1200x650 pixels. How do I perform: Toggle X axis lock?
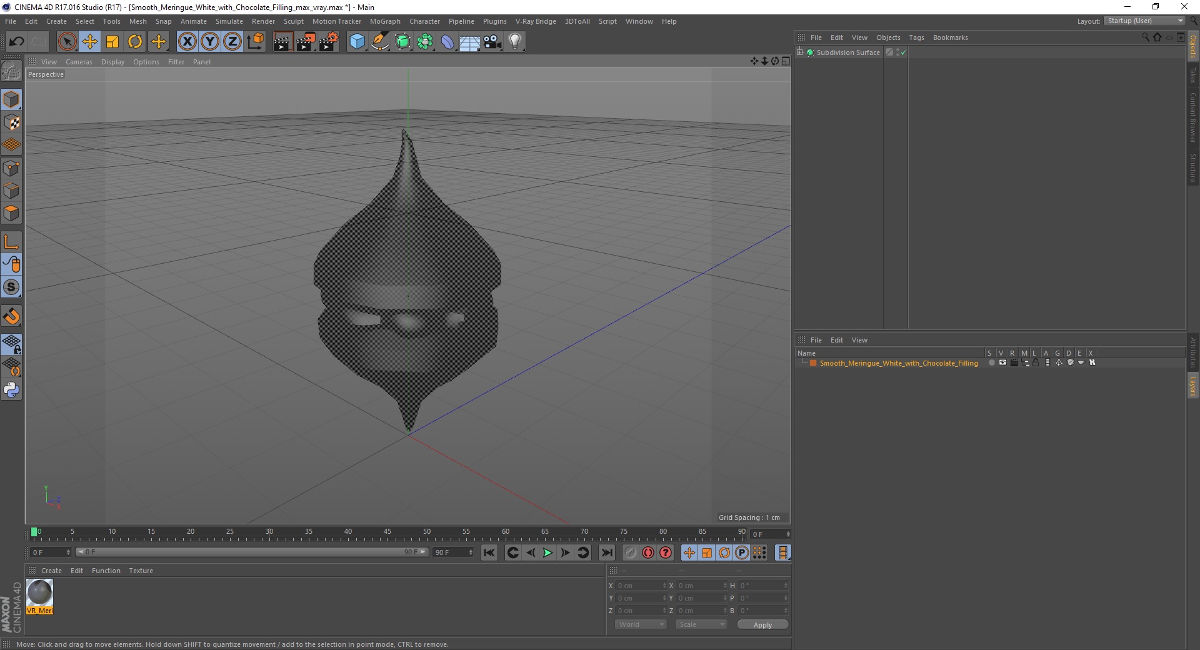[x=187, y=42]
